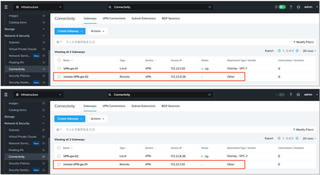Click the filter condition input in the upper window
Screen dimensions: 320x175
point(177,42)
